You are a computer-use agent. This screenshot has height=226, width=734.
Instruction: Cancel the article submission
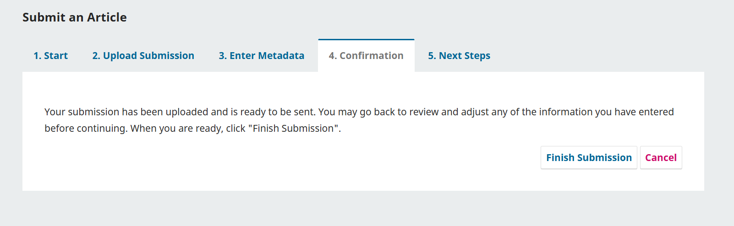pyautogui.click(x=661, y=158)
